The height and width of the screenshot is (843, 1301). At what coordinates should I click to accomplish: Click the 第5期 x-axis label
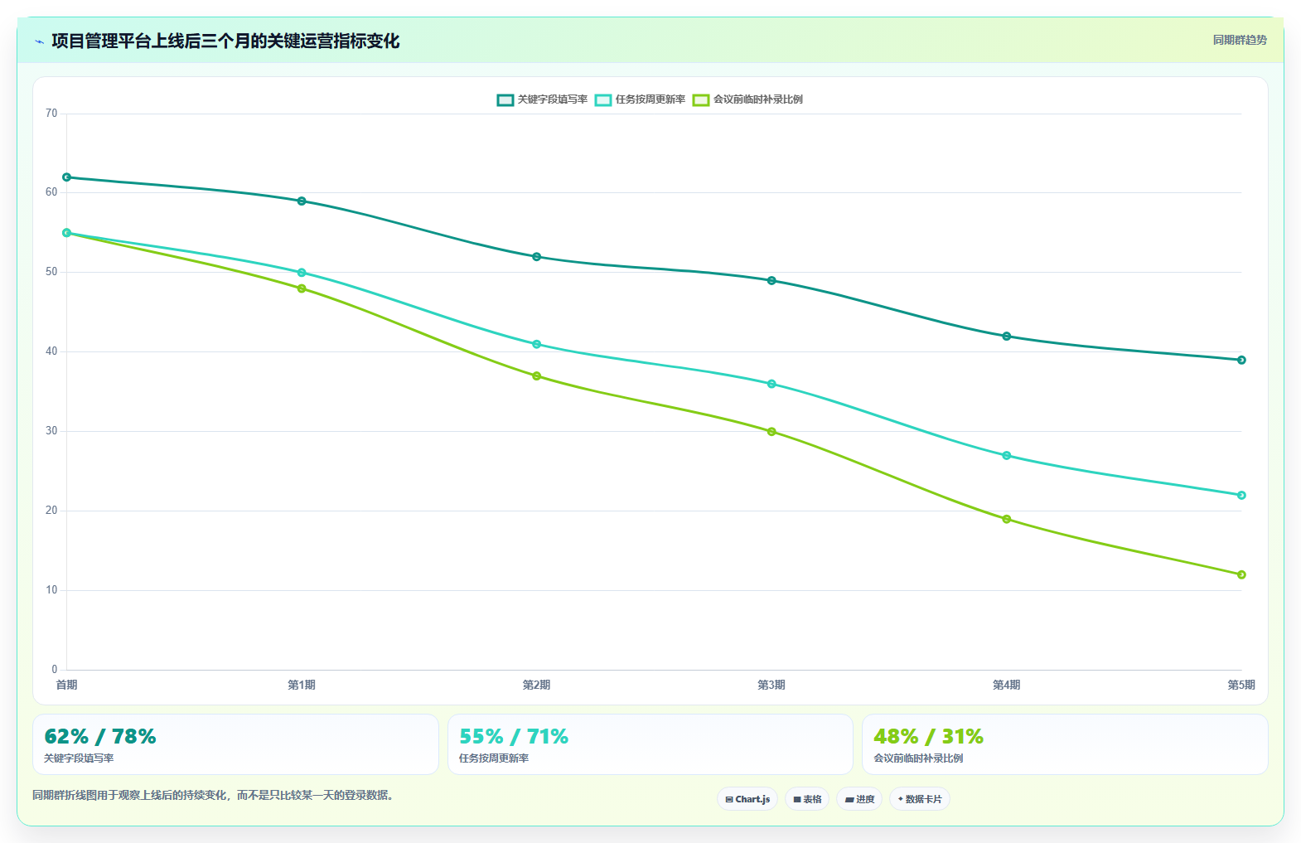coord(1241,685)
